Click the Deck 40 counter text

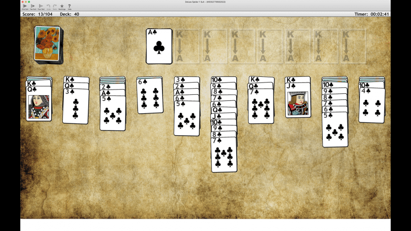pyautogui.click(x=69, y=14)
